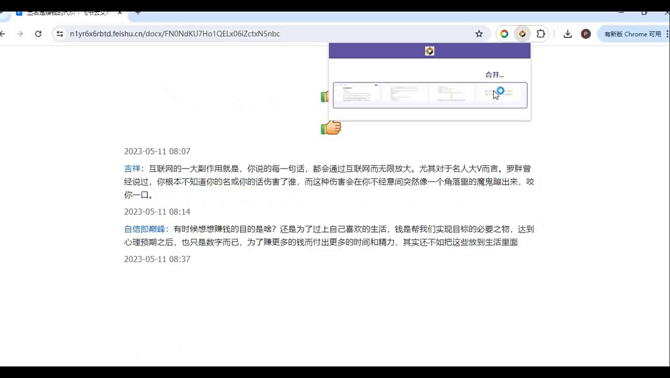Go back to the previous page

[3, 34]
